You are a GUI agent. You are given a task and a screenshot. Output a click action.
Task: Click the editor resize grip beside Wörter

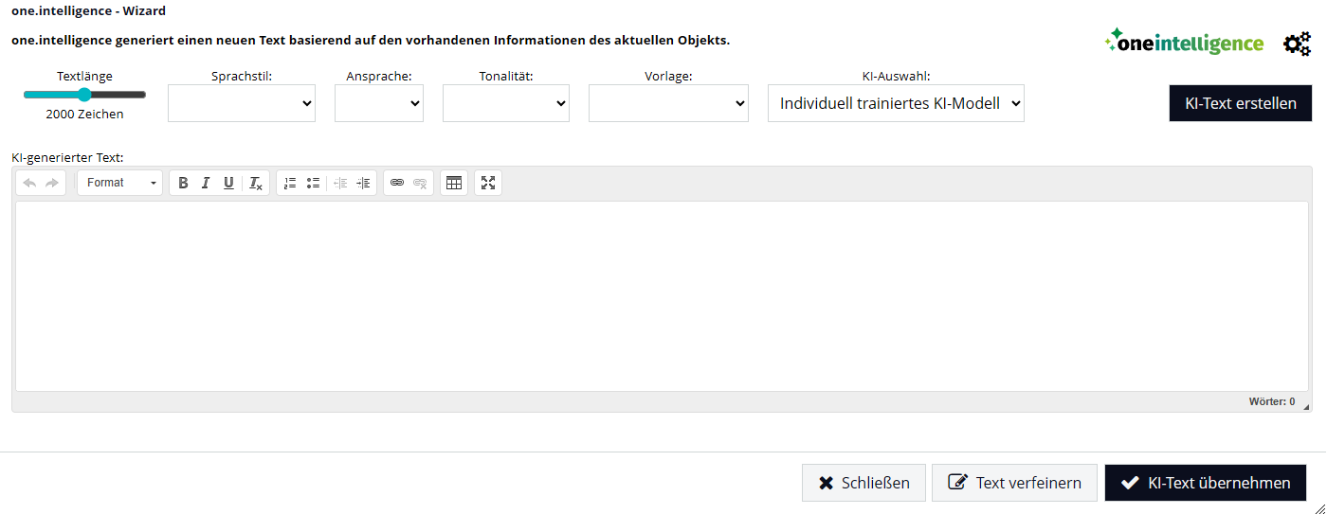pos(1306,405)
